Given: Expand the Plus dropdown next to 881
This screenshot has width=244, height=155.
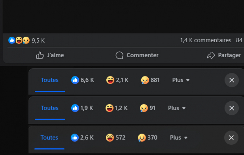Looking at the screenshot, I should (181, 80).
